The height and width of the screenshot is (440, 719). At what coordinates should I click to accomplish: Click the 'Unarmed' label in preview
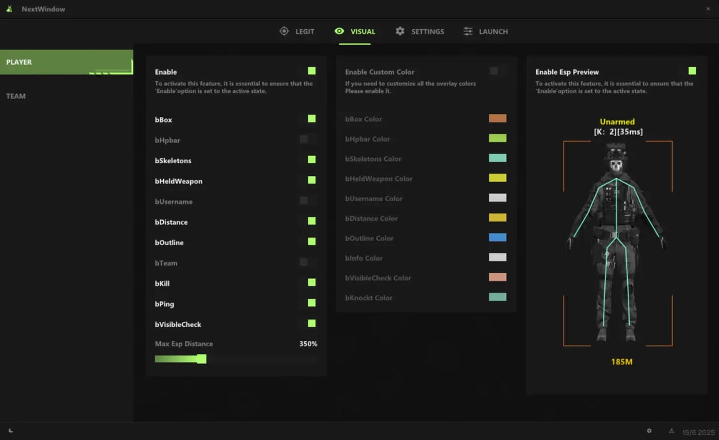click(x=617, y=122)
